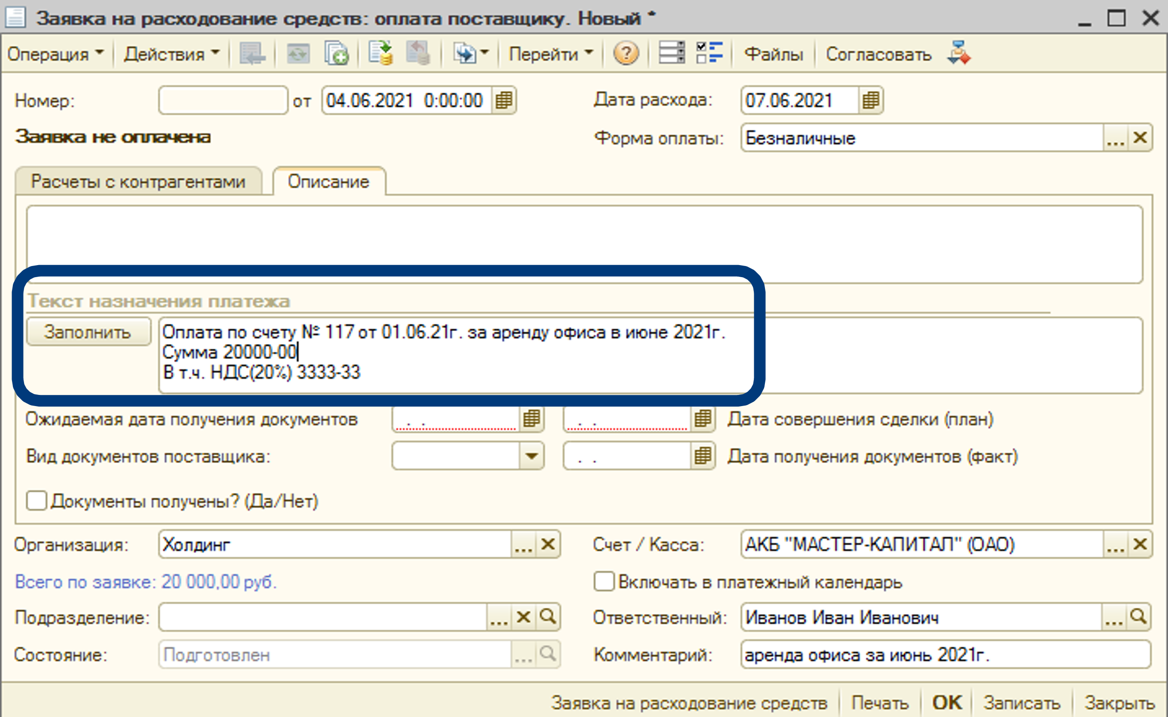Click the grayed refresh toolbar icon
The height and width of the screenshot is (717, 1168).
pyautogui.click(x=298, y=53)
